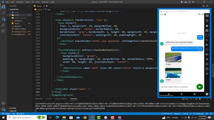This screenshot has height=120, width=214.
Task: Click the emulator toolbar hamburger menu icon
Action: coord(207,16)
